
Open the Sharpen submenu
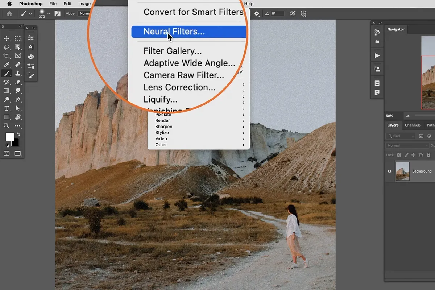199,127
